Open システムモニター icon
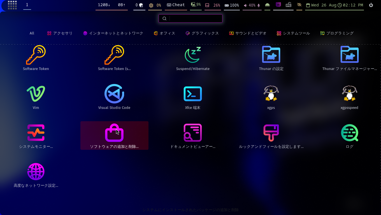The height and width of the screenshot is (215, 381). 36,133
